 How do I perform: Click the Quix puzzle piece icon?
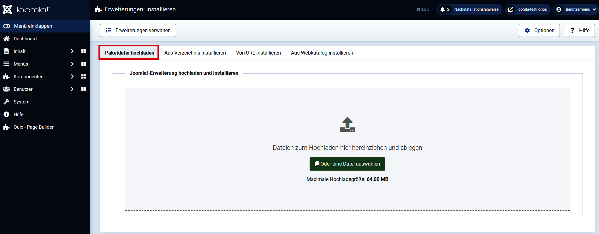[6, 127]
